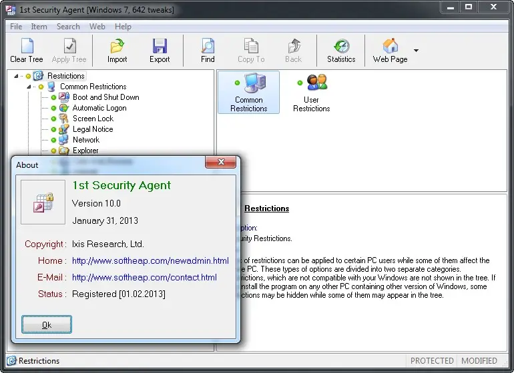Open User Restrictions in right pane
The height and width of the screenshot is (373, 514).
(x=312, y=93)
